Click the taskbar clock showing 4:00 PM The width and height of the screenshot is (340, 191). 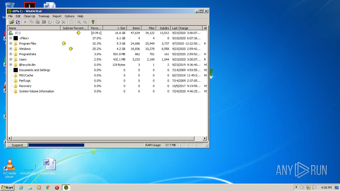coord(326,188)
